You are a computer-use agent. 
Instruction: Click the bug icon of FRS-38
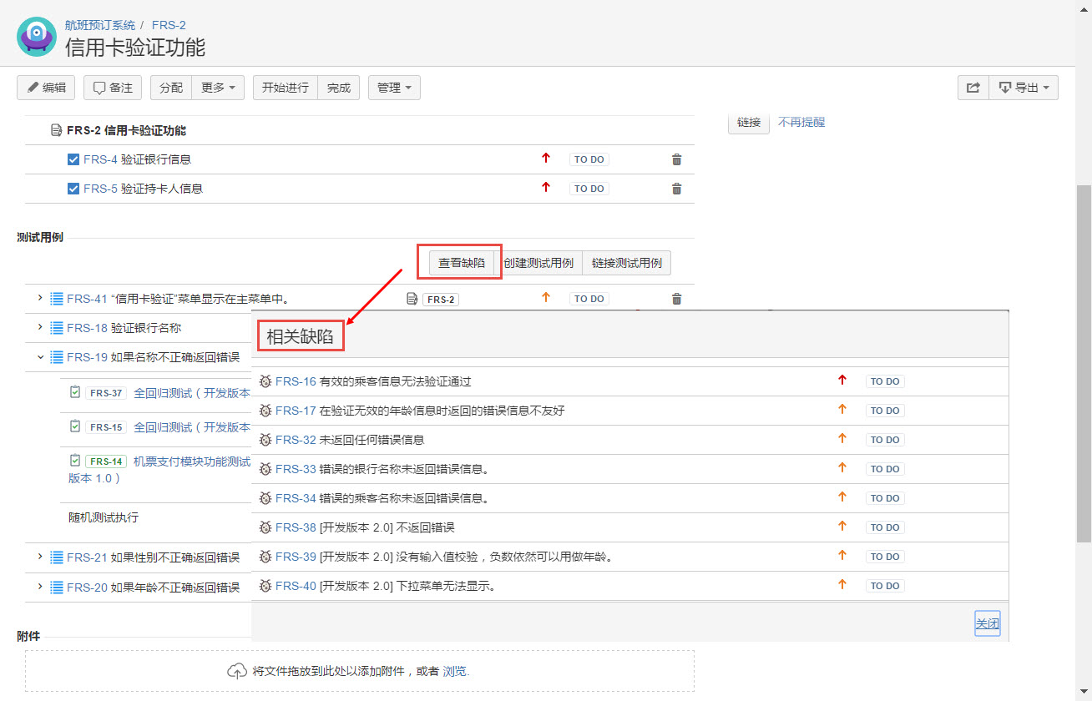(x=265, y=527)
